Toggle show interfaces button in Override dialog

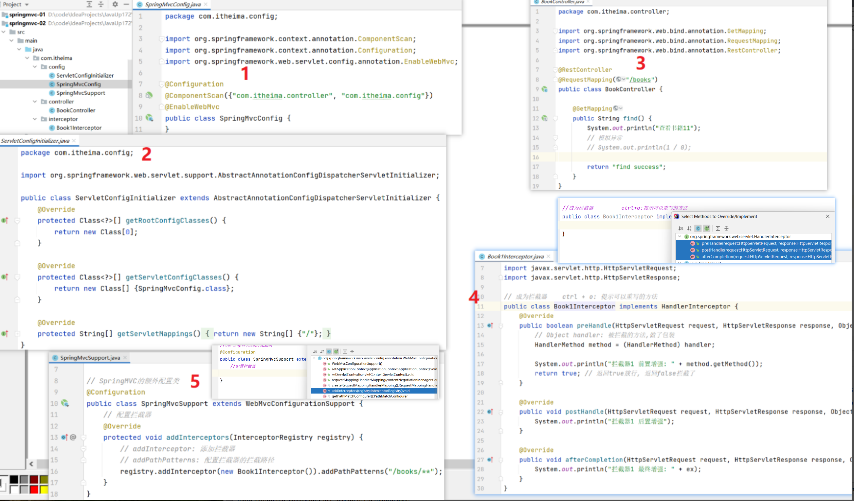click(707, 228)
